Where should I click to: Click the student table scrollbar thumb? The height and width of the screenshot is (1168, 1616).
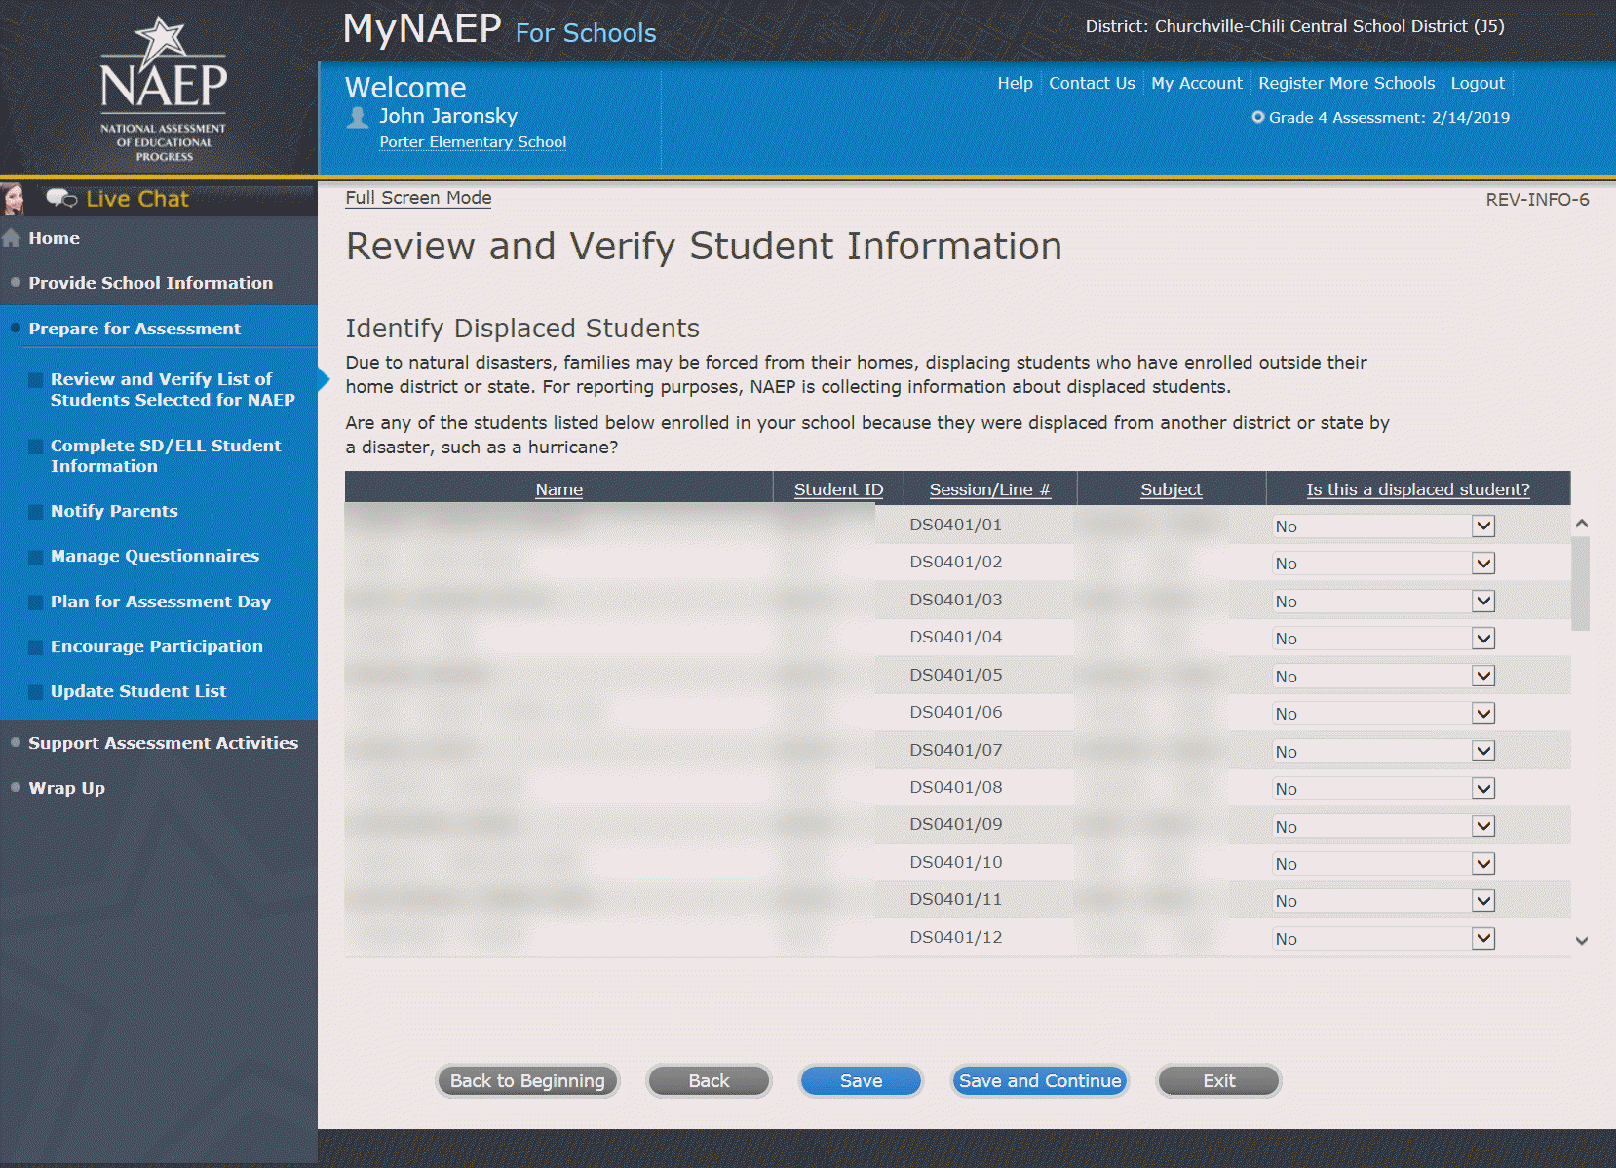click(1581, 583)
